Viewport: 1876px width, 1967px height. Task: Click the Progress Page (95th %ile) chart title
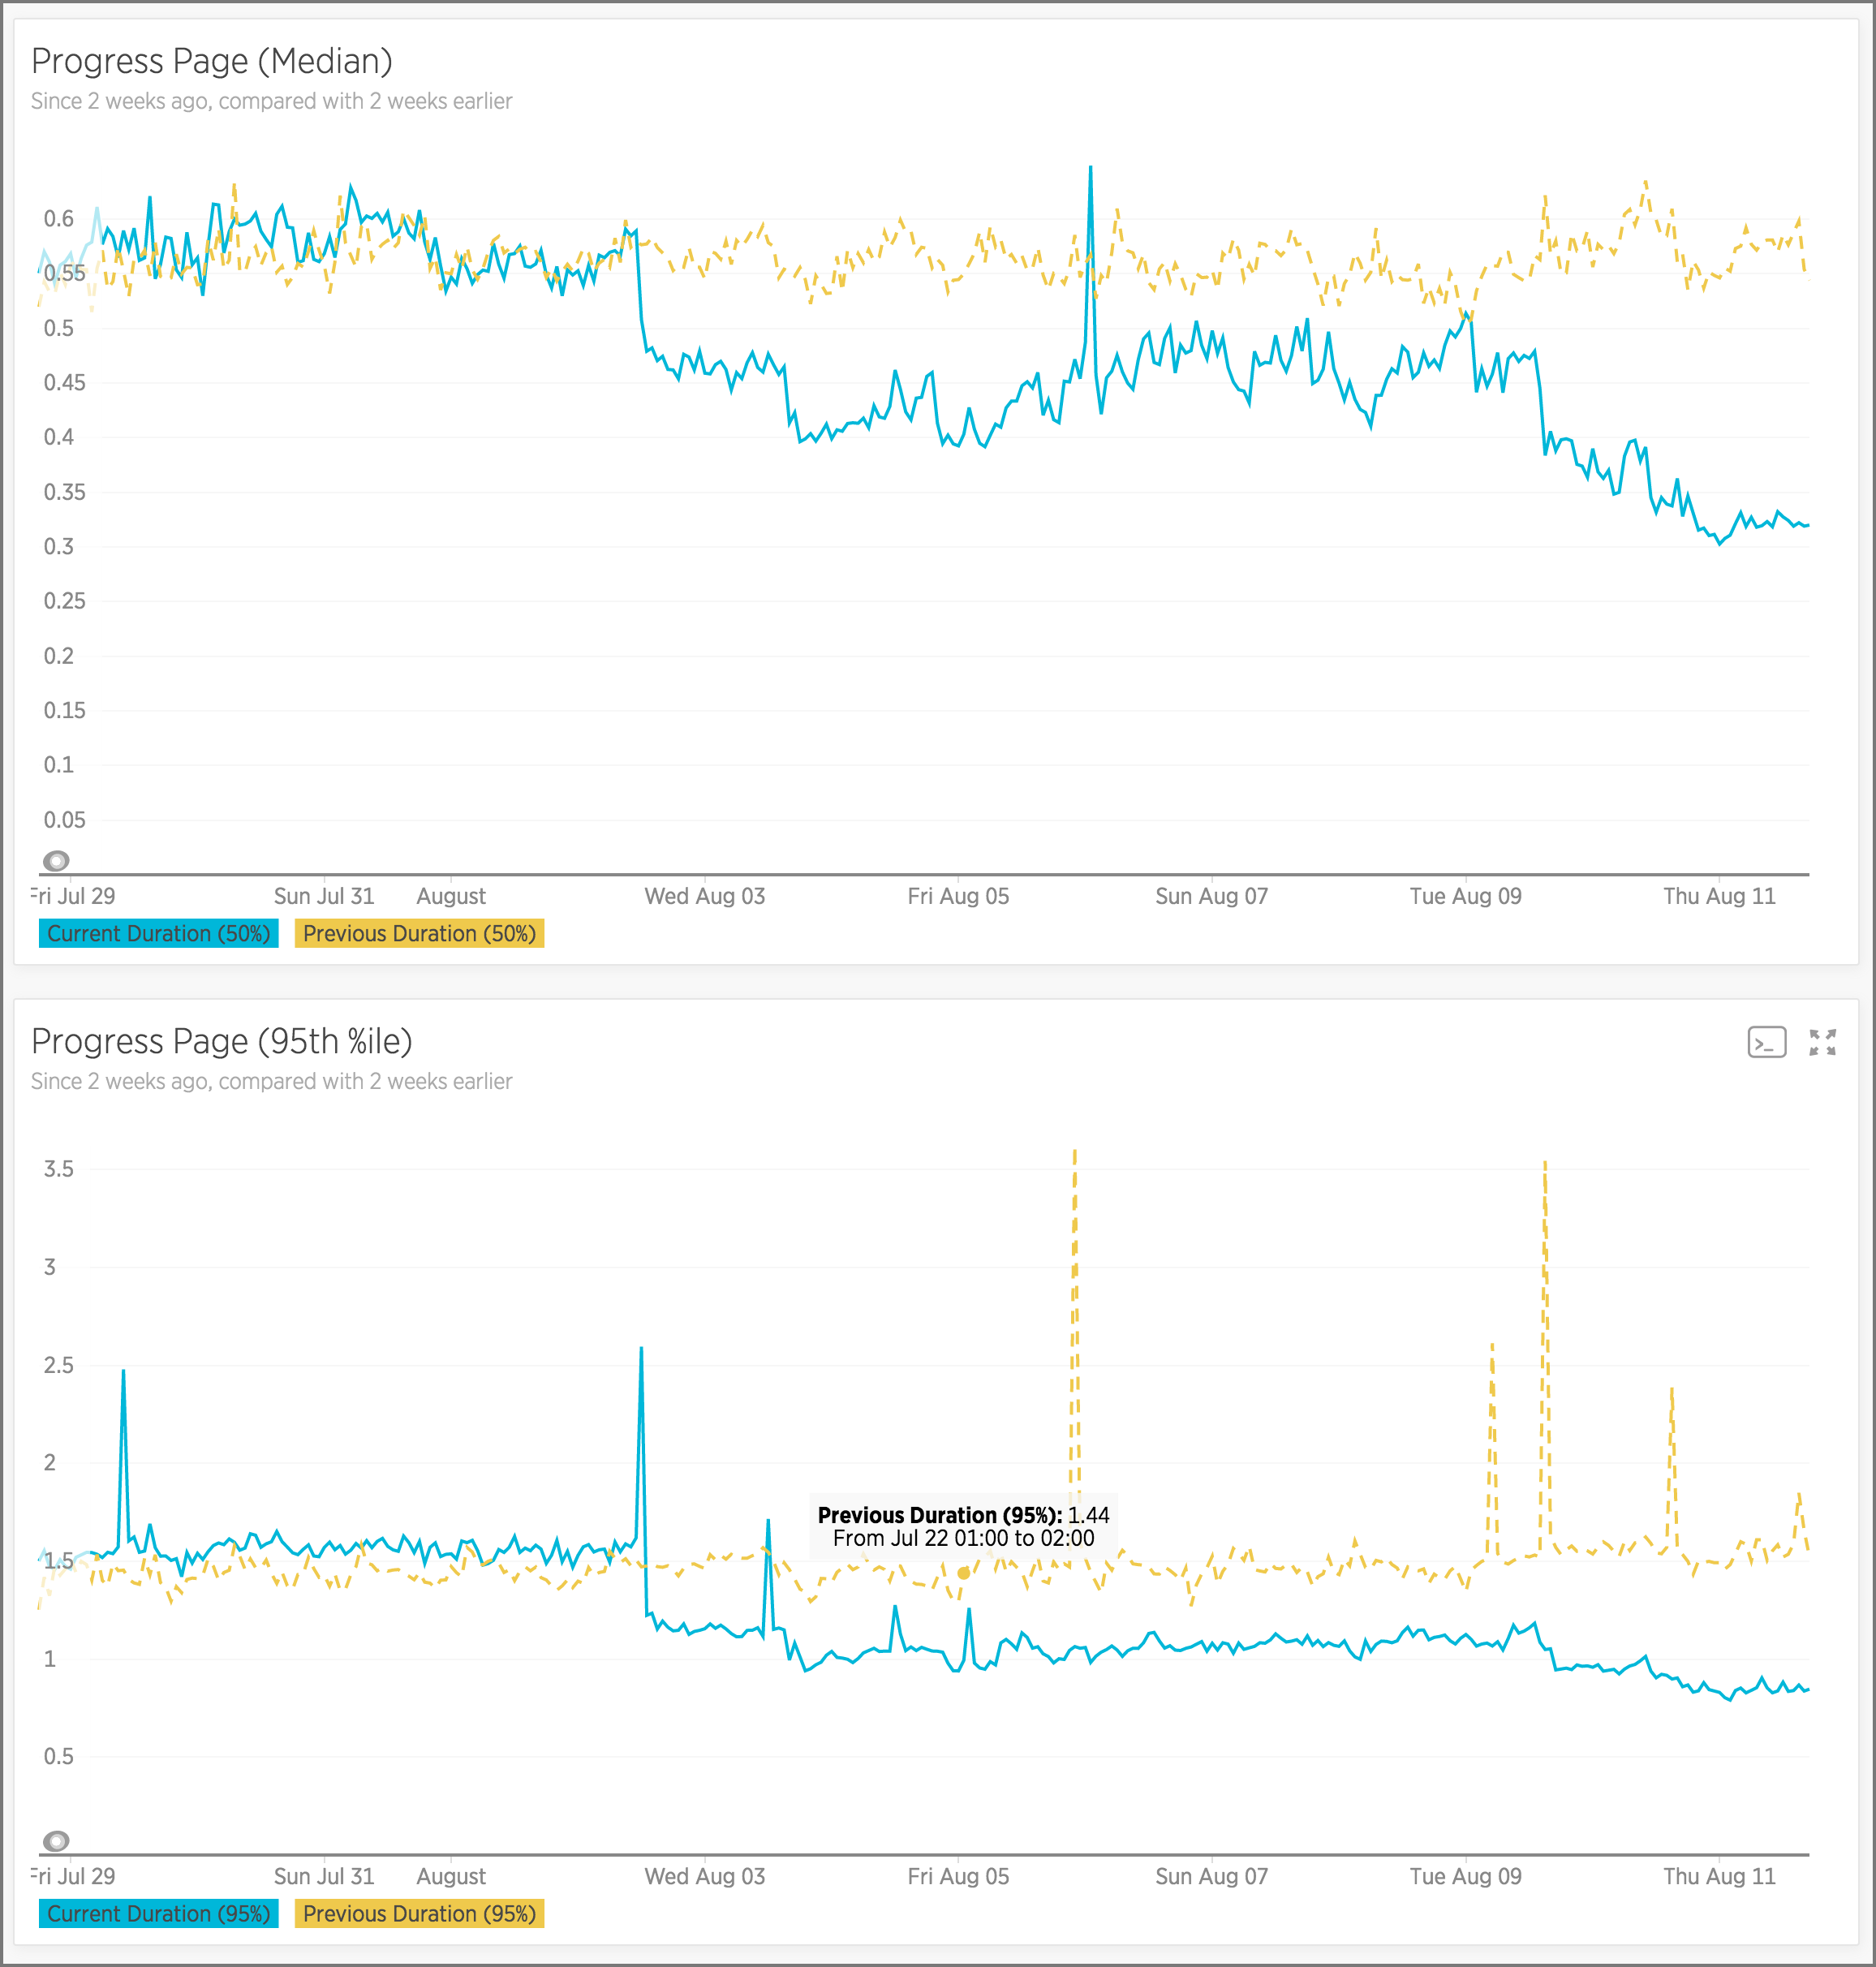[222, 1042]
